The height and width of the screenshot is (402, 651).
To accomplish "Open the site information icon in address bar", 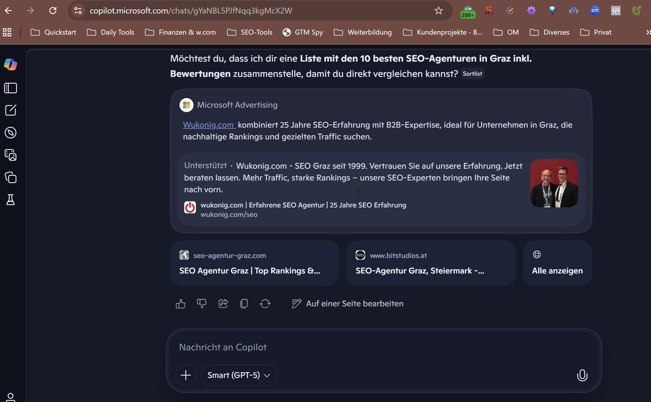I will point(78,10).
